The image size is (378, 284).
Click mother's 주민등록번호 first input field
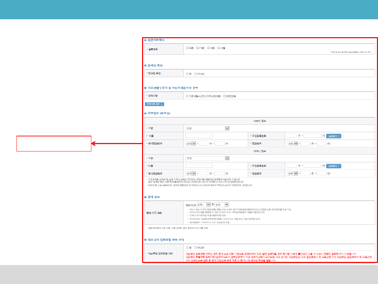[x=292, y=165]
